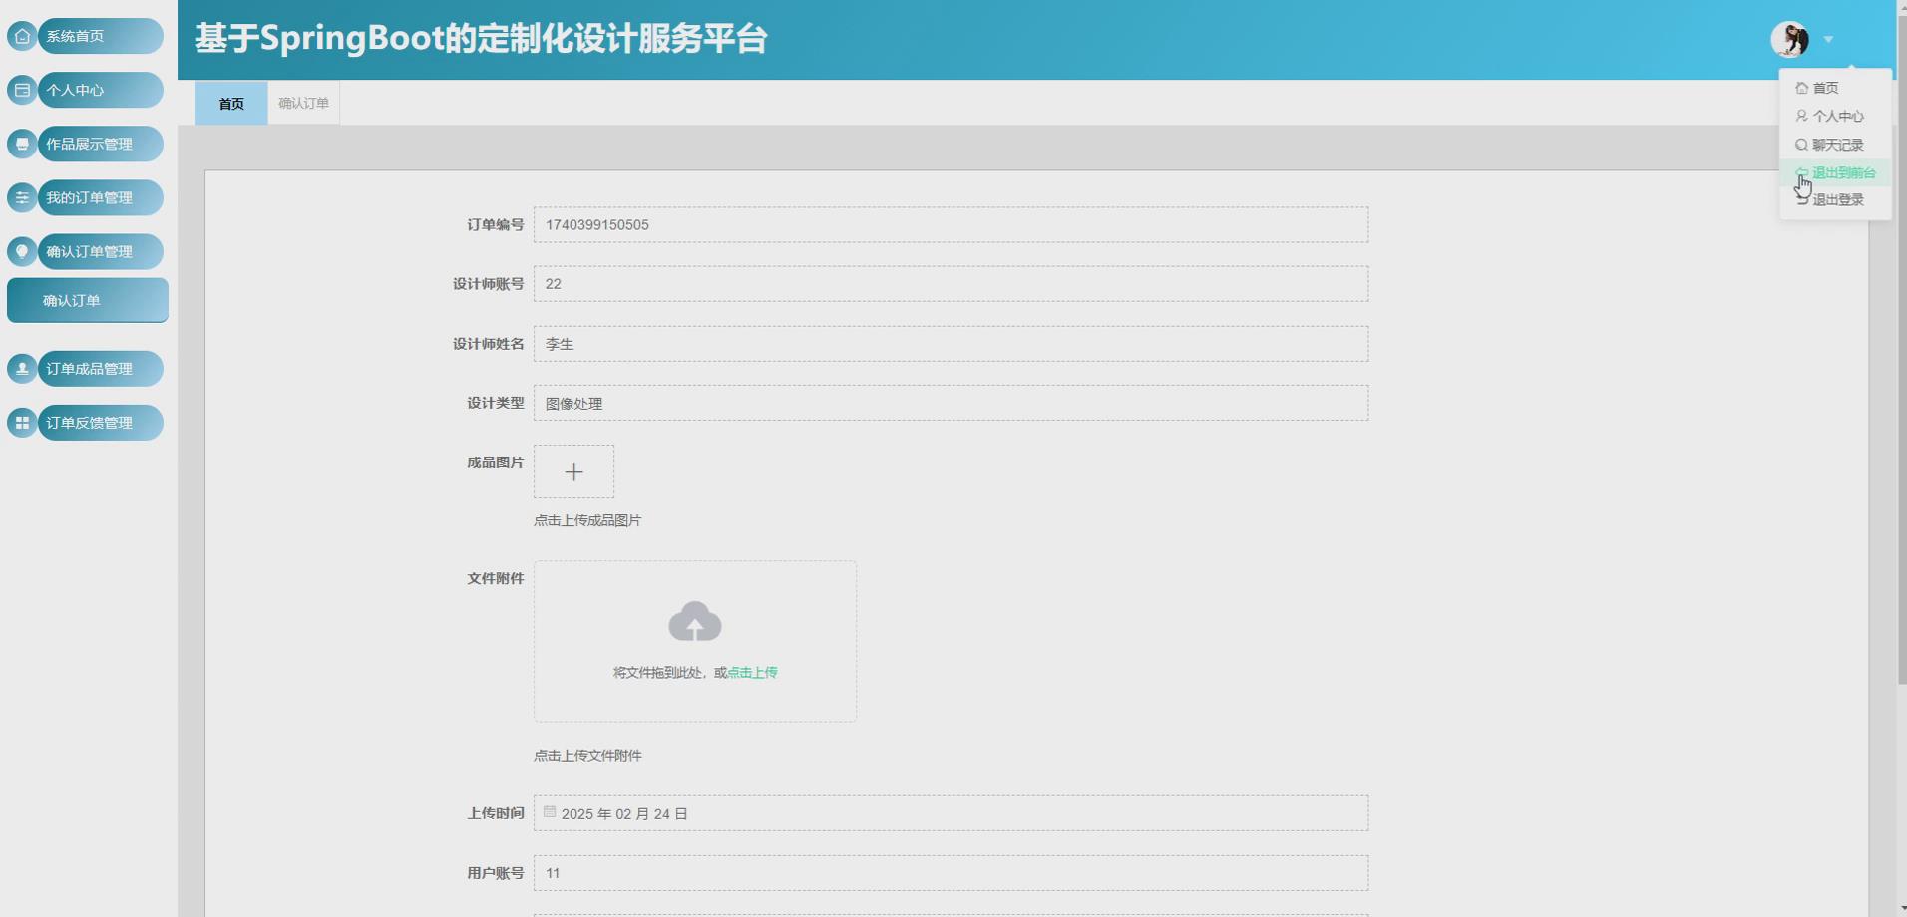1907x917 pixels.
Task: Click 确认订单 in the sidebar submenu
Action: pyautogui.click(x=87, y=299)
